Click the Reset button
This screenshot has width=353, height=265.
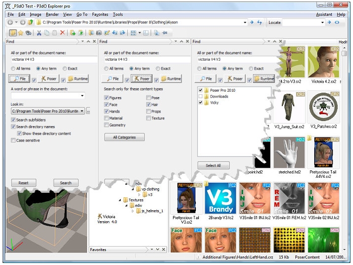pos(24,183)
